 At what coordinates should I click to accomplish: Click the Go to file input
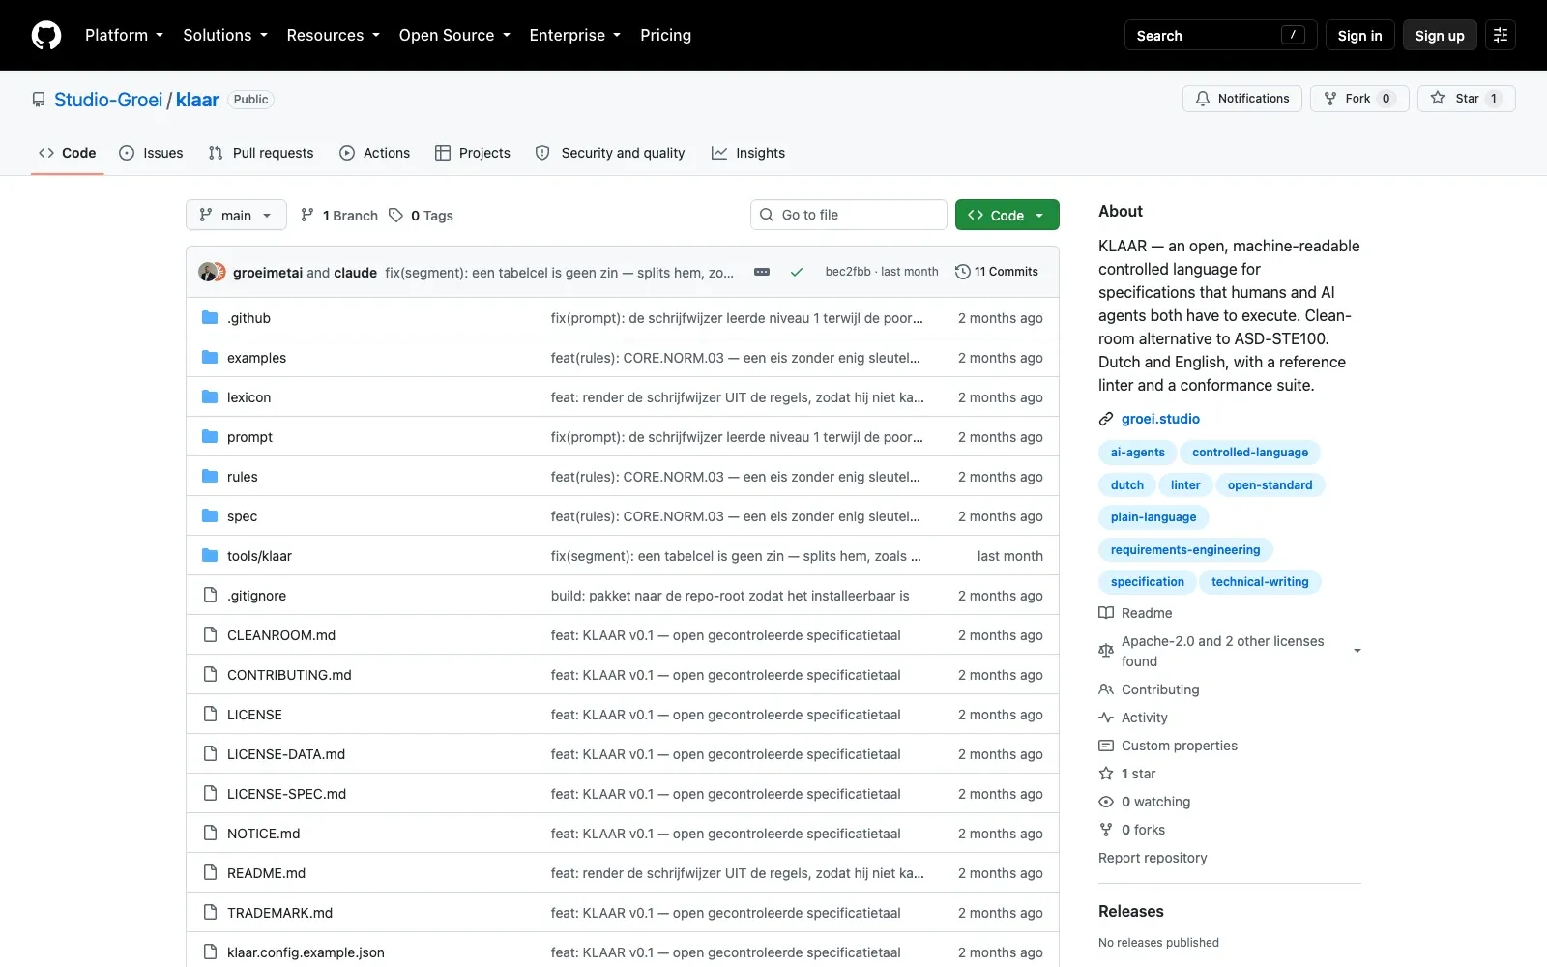(x=849, y=215)
